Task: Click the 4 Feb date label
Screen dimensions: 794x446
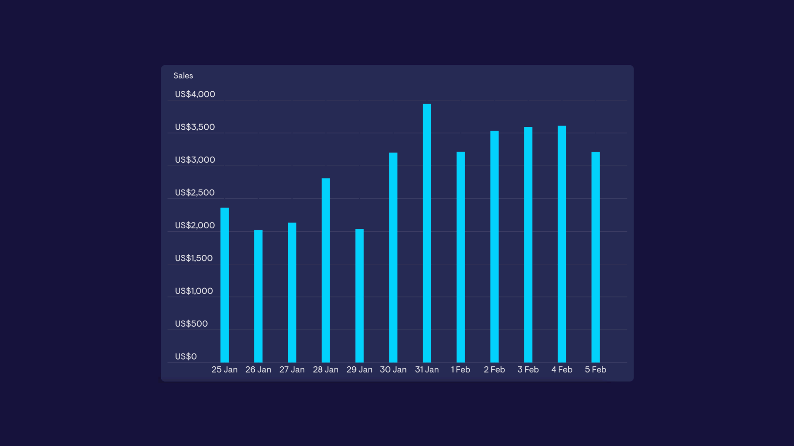Action: click(x=562, y=370)
